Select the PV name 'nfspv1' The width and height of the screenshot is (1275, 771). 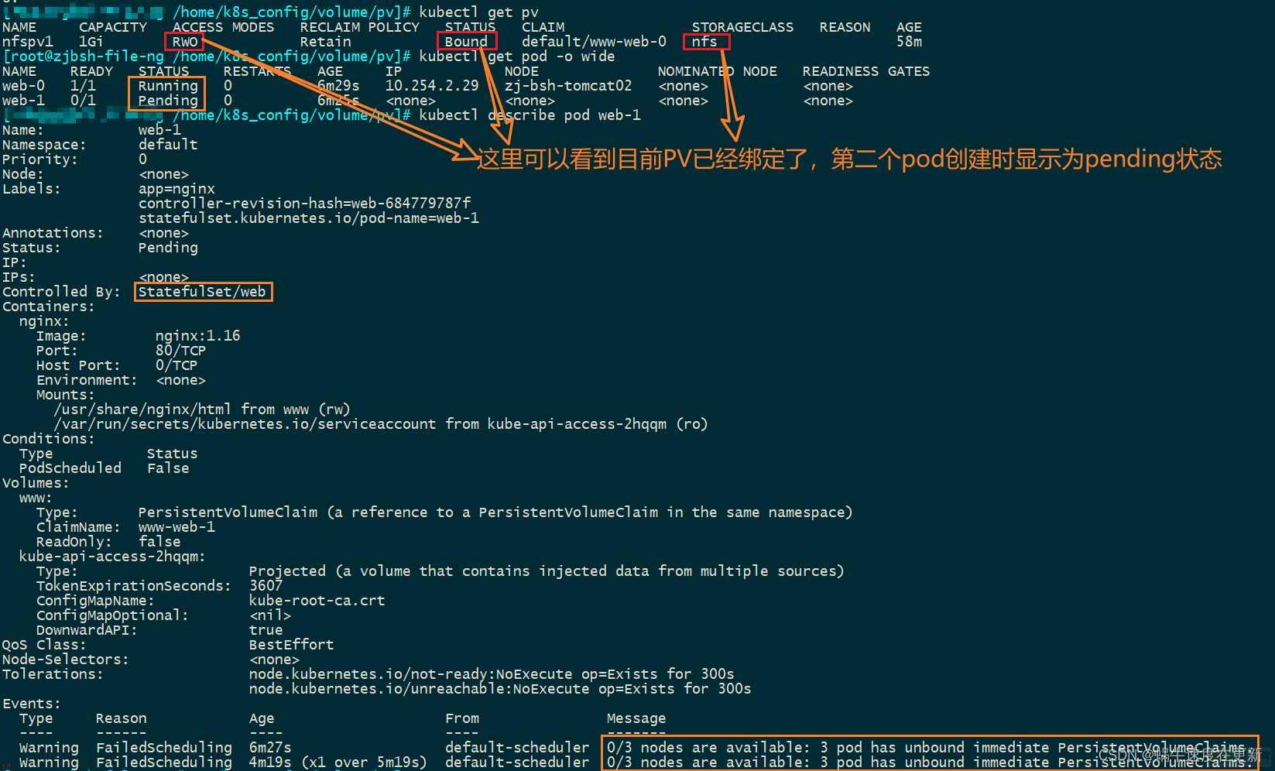(27, 42)
